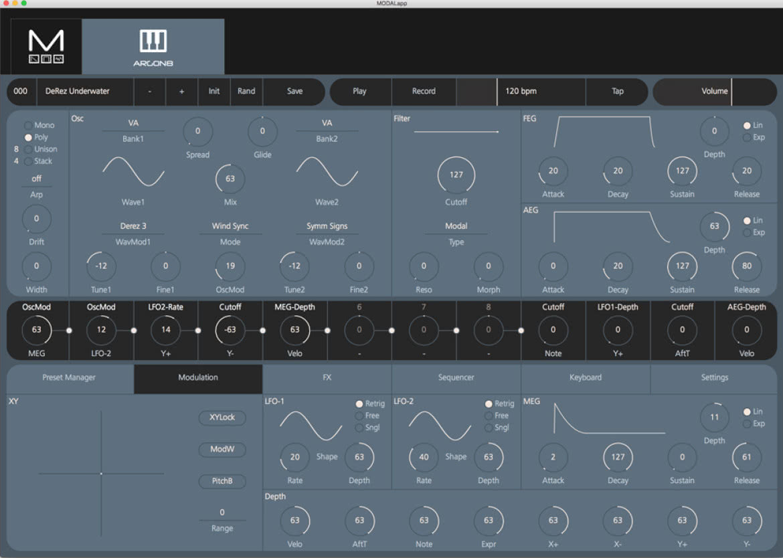Screen dimensions: 783x558
Task: Click the Mix knob showing 63
Action: [230, 179]
